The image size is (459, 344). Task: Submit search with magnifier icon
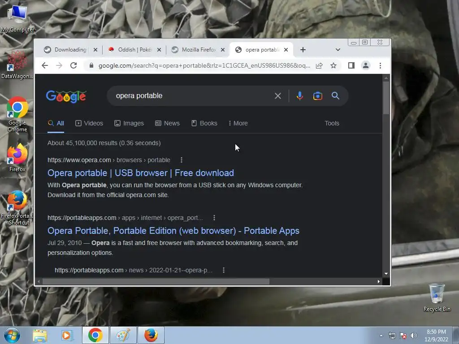click(x=335, y=96)
